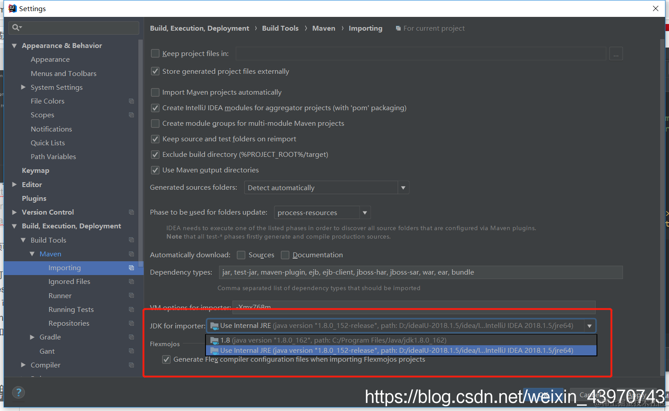Expand the Compiler tree node

click(23, 365)
